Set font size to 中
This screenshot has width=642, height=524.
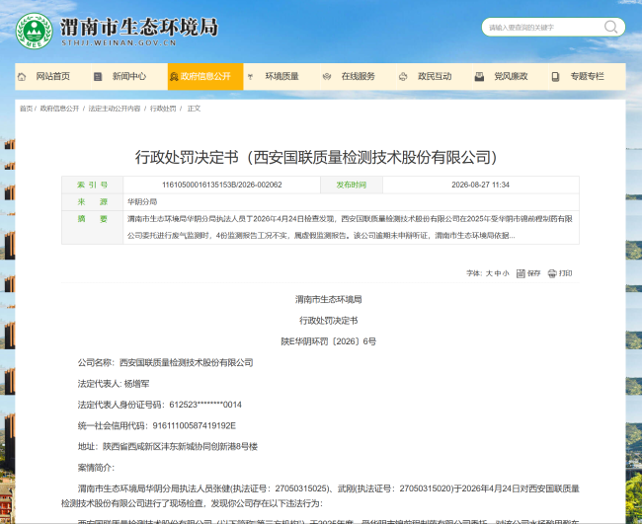coord(498,273)
